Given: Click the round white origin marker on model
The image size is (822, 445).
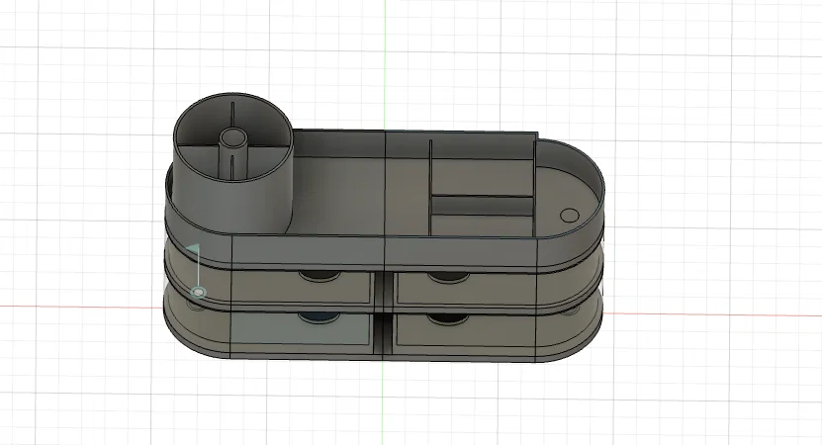Looking at the screenshot, I should point(198,292).
